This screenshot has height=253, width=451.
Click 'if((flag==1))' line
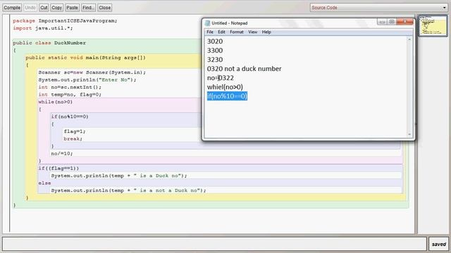click(58, 169)
